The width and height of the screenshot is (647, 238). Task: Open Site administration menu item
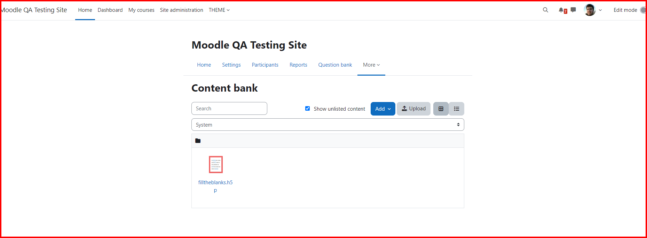(x=181, y=10)
